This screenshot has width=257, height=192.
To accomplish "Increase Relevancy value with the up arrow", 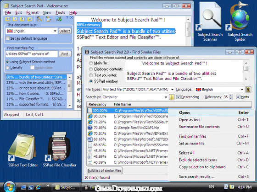I will click(x=231, y=96).
